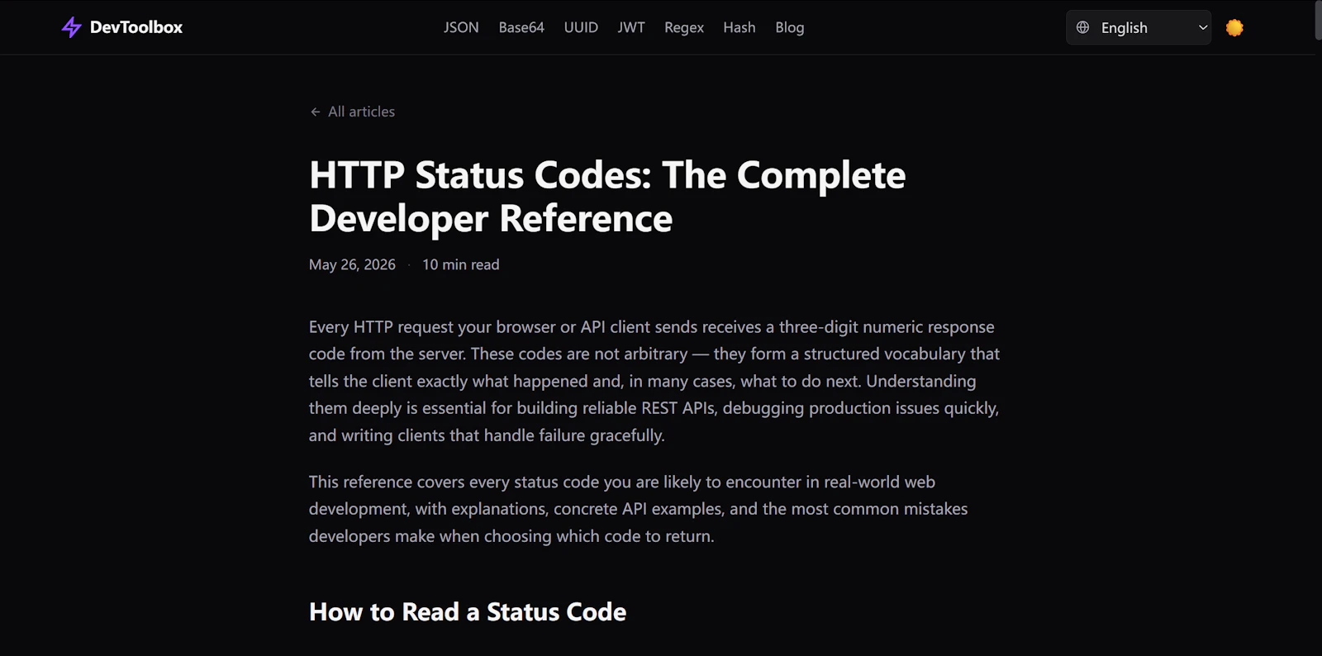
Task: Select the UUID nav item
Action: (581, 27)
